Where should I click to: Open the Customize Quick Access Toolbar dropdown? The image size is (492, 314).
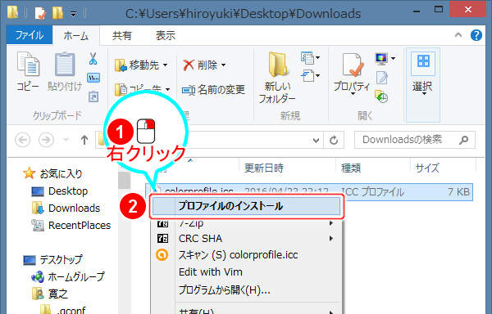pyautogui.click(x=73, y=13)
